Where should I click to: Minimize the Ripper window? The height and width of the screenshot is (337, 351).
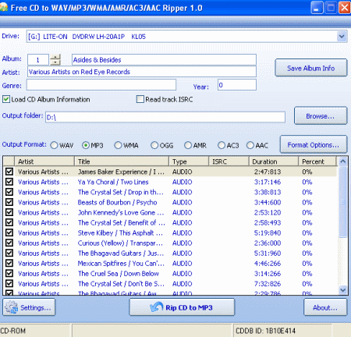pyautogui.click(x=317, y=8)
